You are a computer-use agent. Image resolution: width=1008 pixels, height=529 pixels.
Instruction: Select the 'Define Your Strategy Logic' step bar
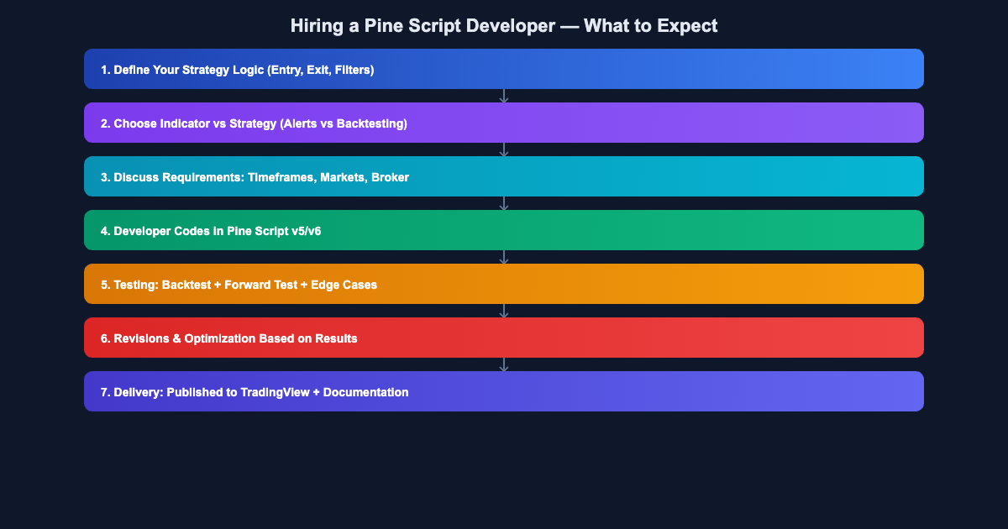point(504,69)
